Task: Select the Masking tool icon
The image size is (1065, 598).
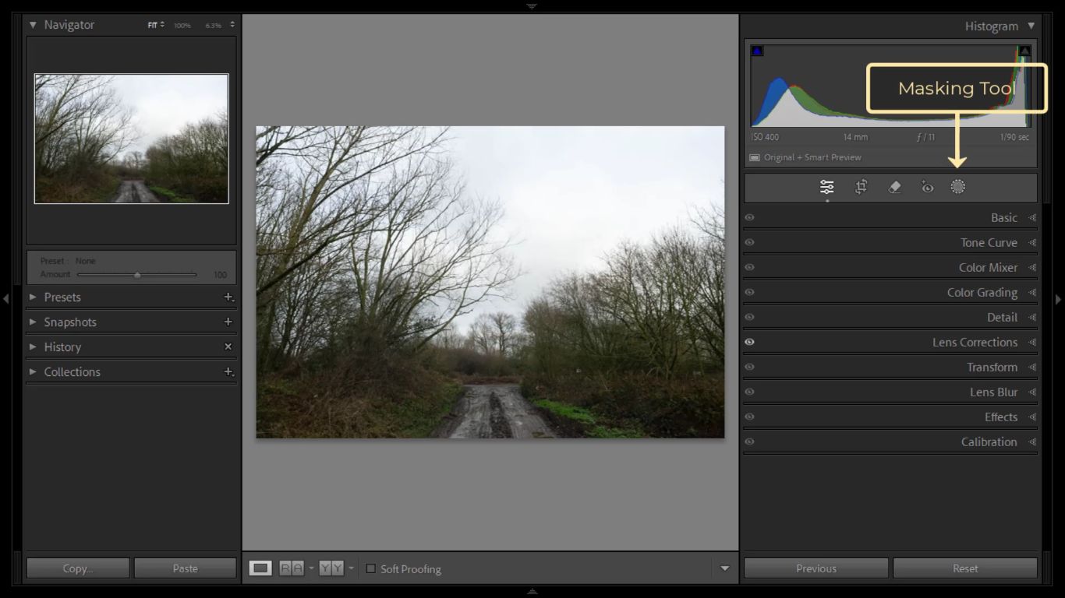Action: (x=957, y=187)
